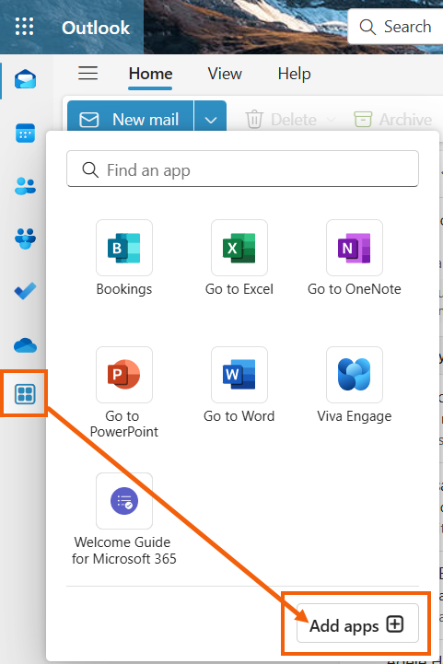Focus the Find an app field
This screenshot has height=664, width=443.
point(242,169)
